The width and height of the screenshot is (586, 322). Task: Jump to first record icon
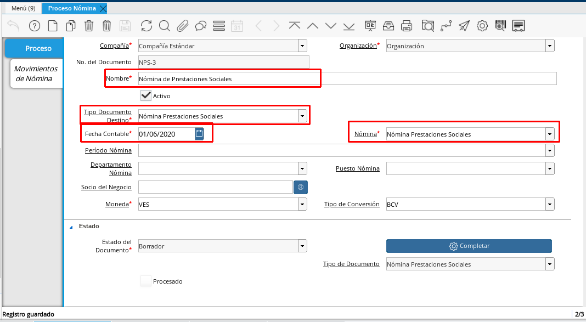coord(295,26)
